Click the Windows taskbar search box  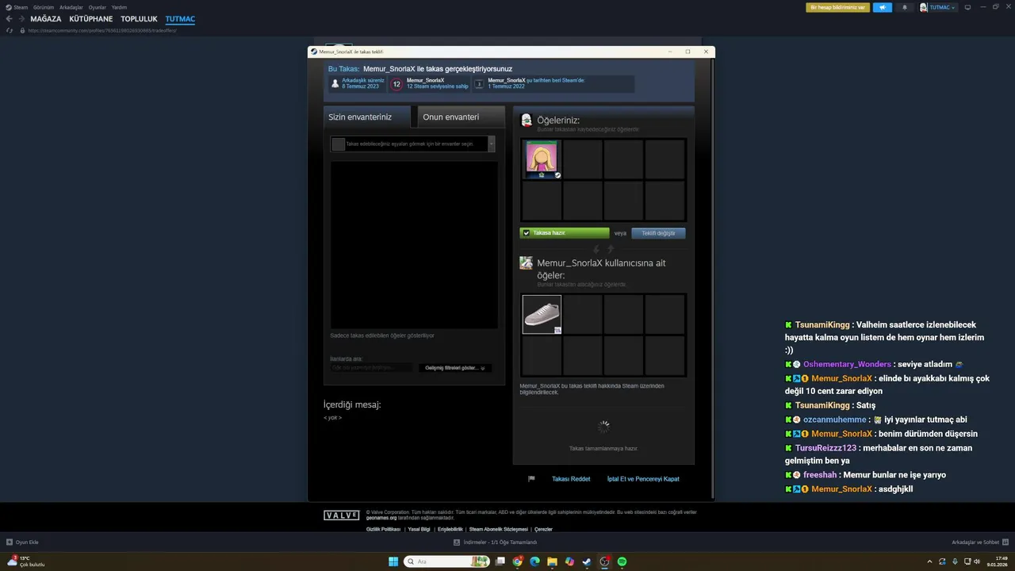click(447, 561)
